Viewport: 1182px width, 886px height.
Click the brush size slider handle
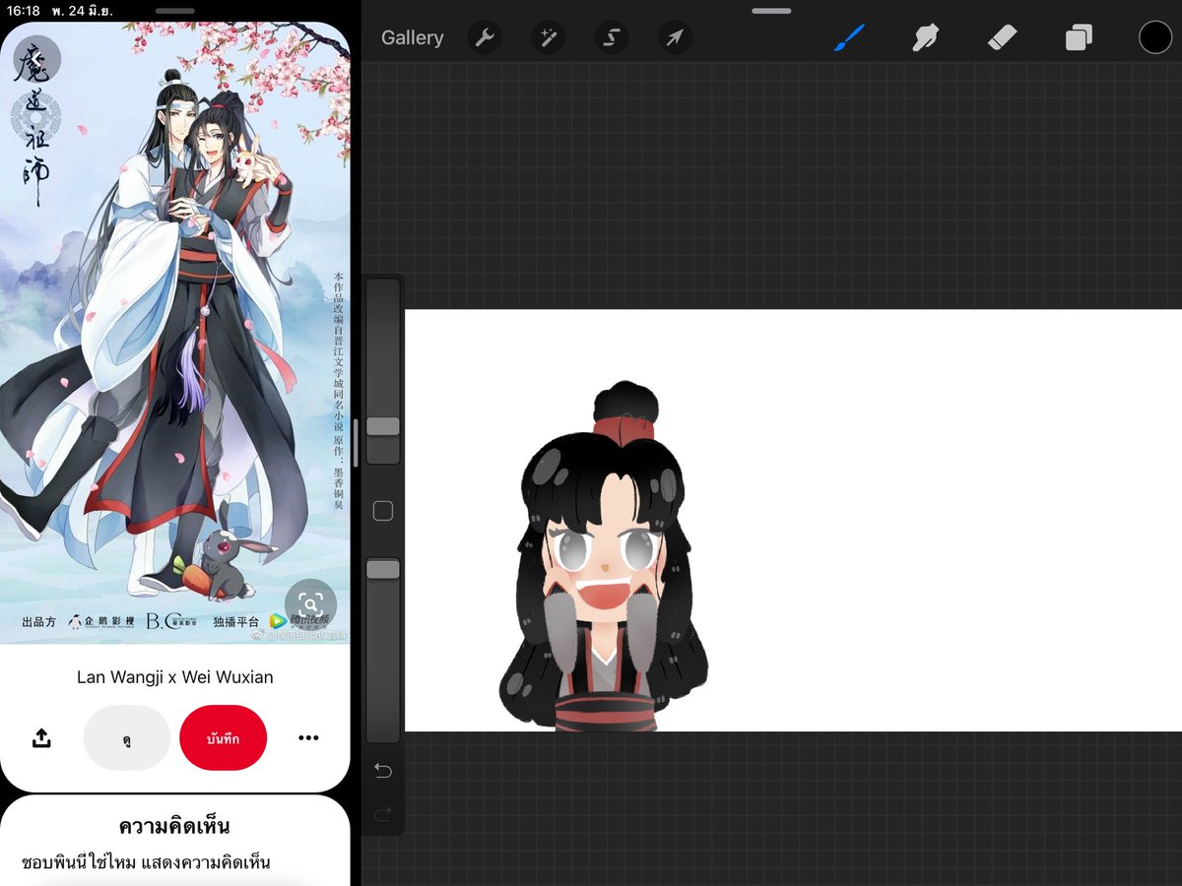coord(383,426)
